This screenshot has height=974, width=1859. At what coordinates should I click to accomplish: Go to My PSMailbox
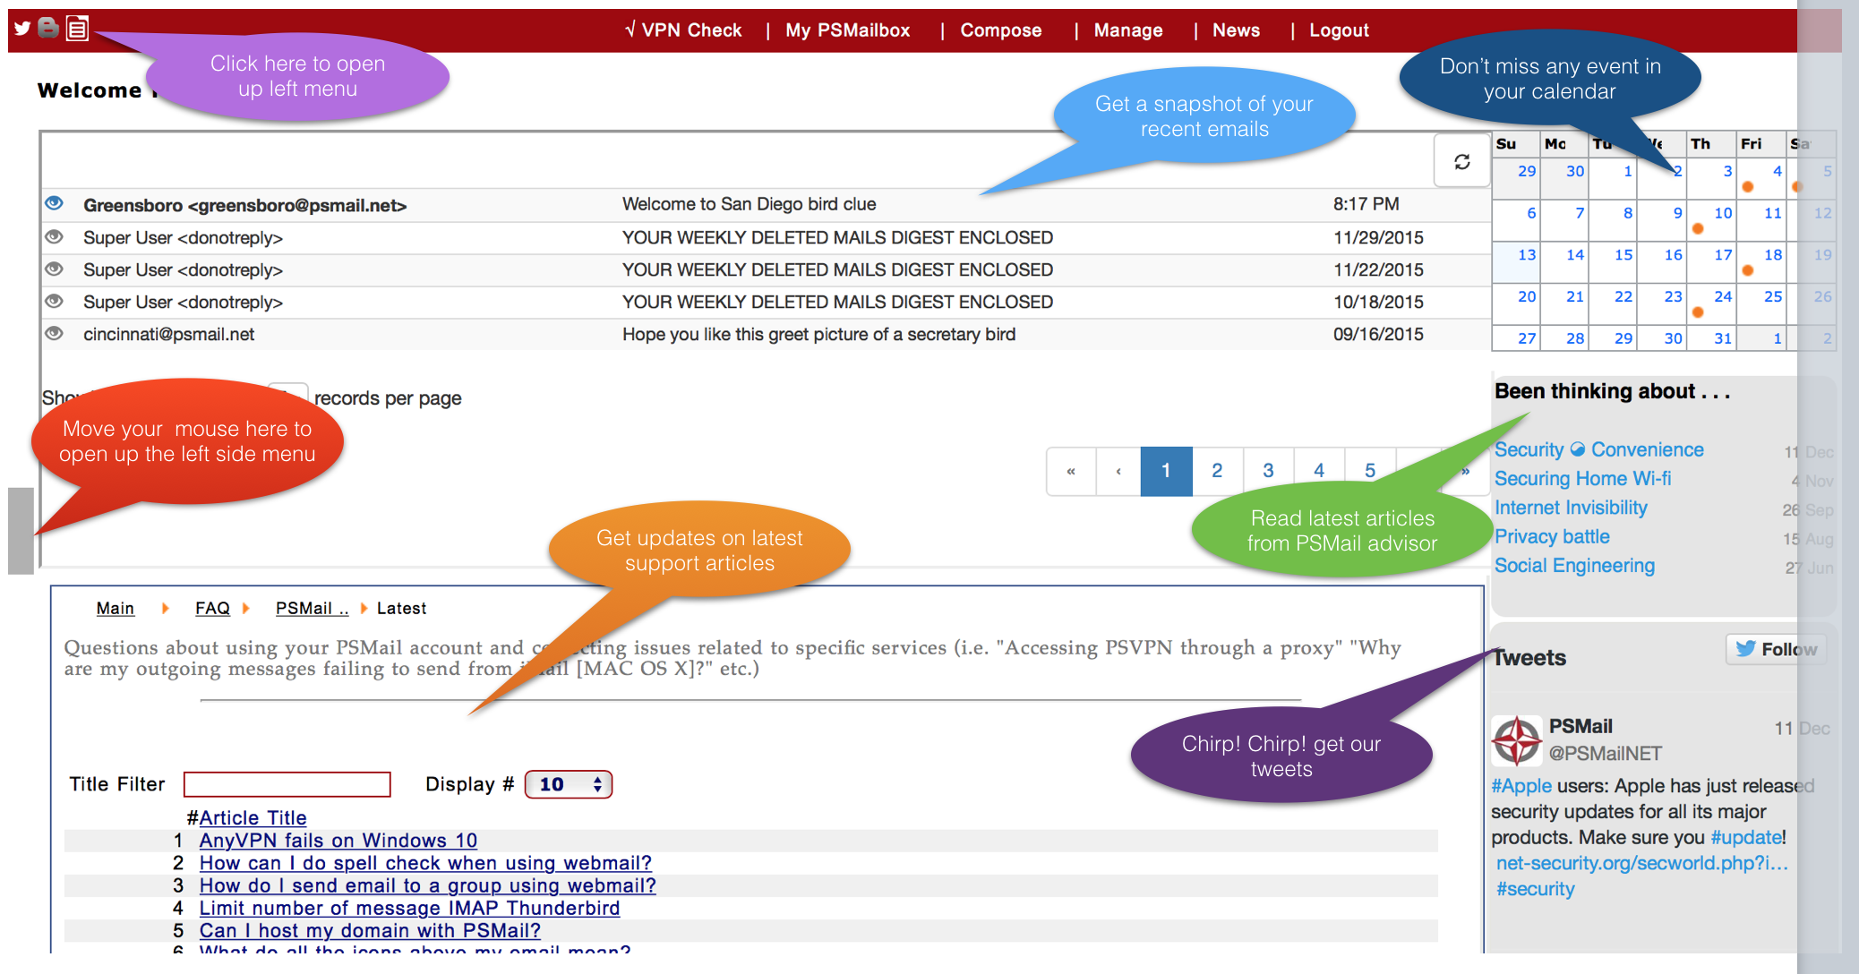pyautogui.click(x=848, y=30)
